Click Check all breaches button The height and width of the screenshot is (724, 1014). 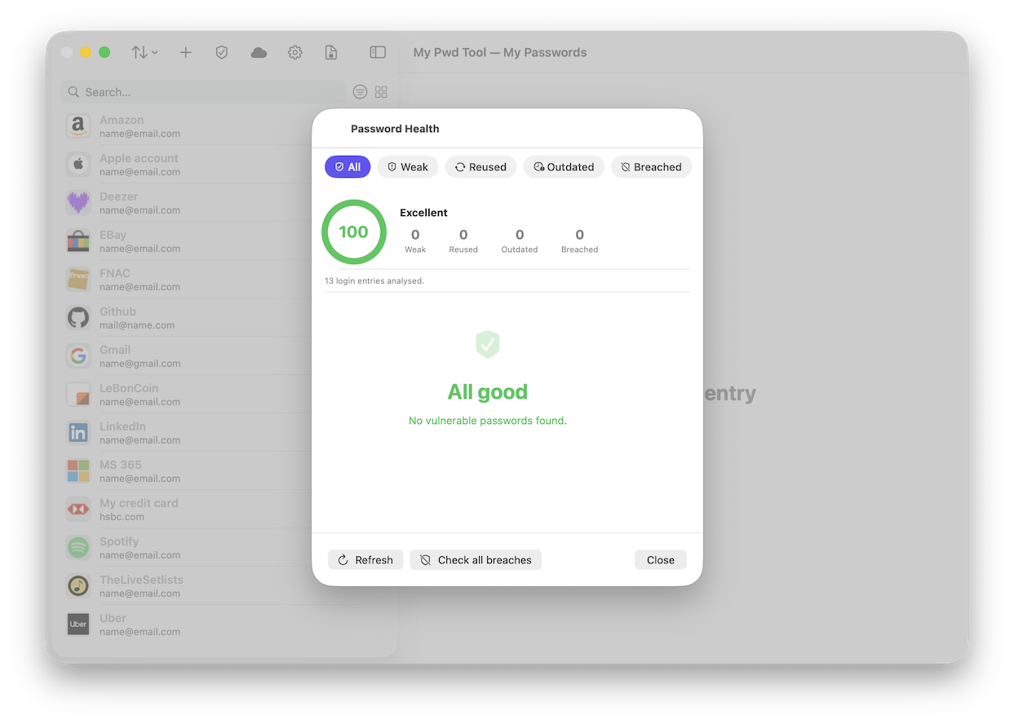pyautogui.click(x=476, y=560)
